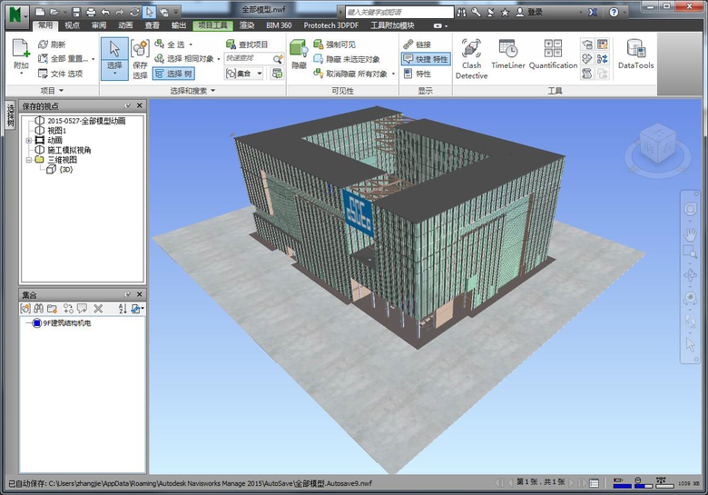Expand the 动画 animation tree node
Viewport: 708px width, 495px height.
click(29, 140)
